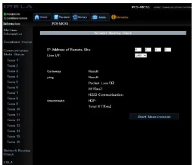Click third octet of remote IP address
This screenshot has height=165, width=192.
[158, 50]
